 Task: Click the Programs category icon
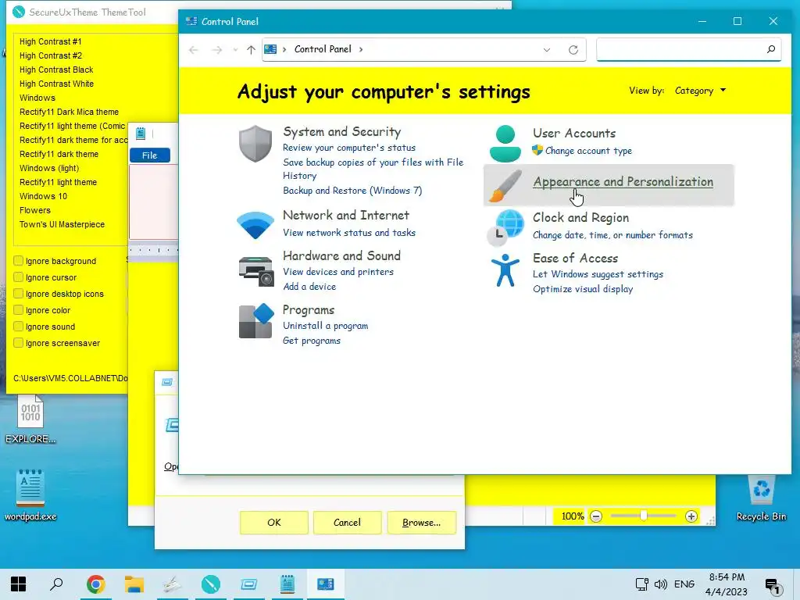pyautogui.click(x=255, y=321)
